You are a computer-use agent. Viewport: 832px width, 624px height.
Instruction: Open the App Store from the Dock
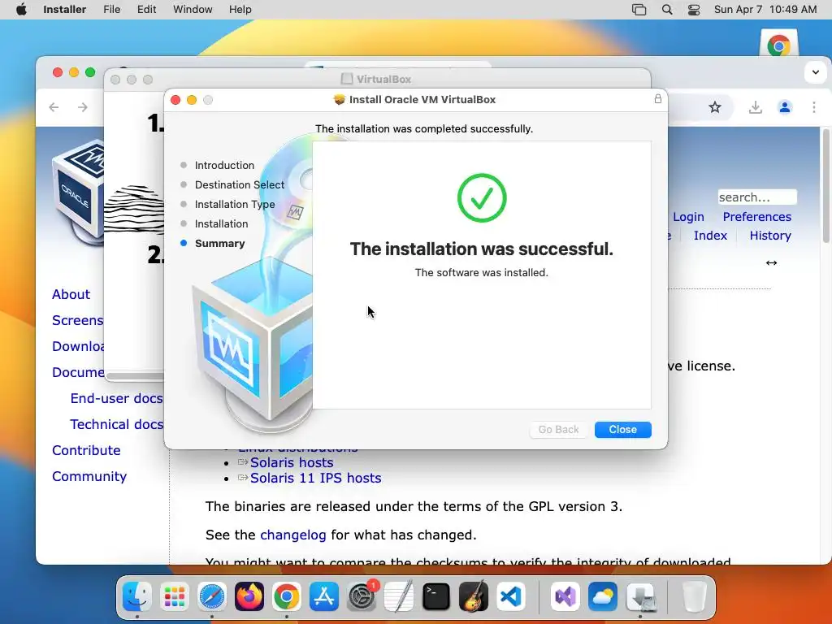[x=323, y=596]
